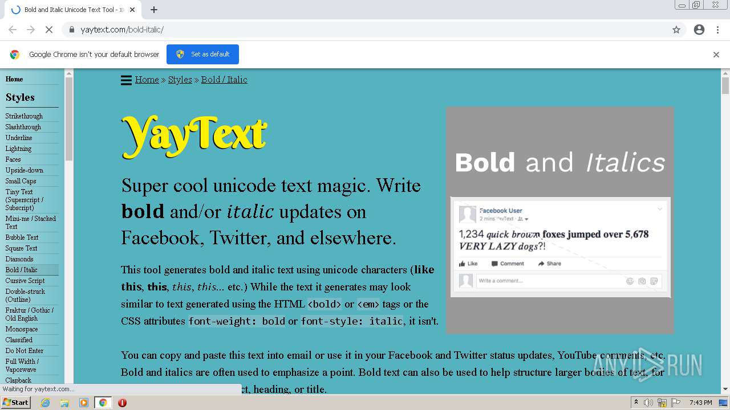This screenshot has height=410, width=730.
Task: Open Mini-me / Stacked Text style
Action: [x=31, y=222]
